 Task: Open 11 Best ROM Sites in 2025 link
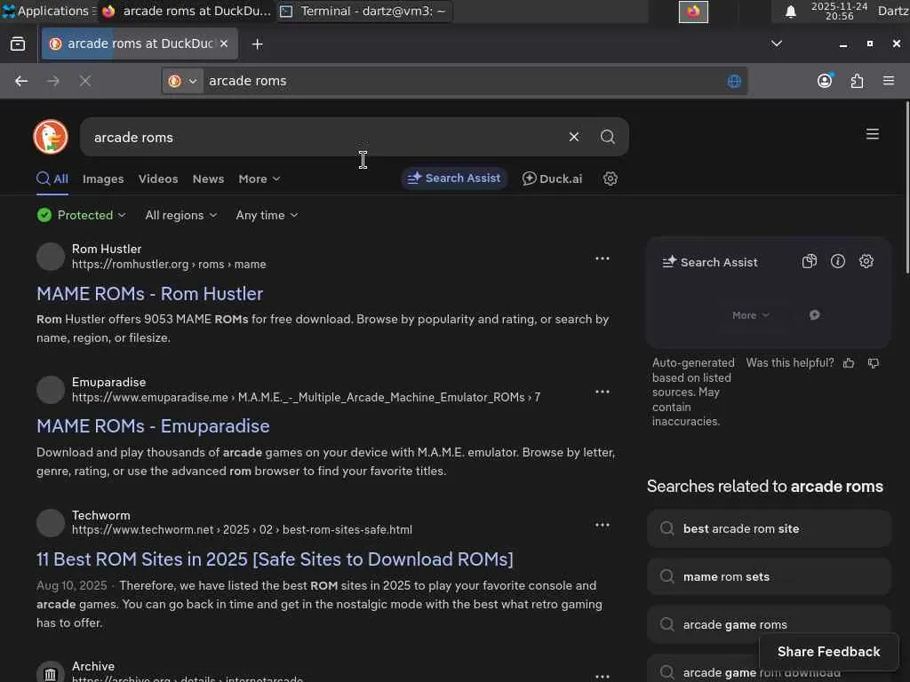[275, 559]
